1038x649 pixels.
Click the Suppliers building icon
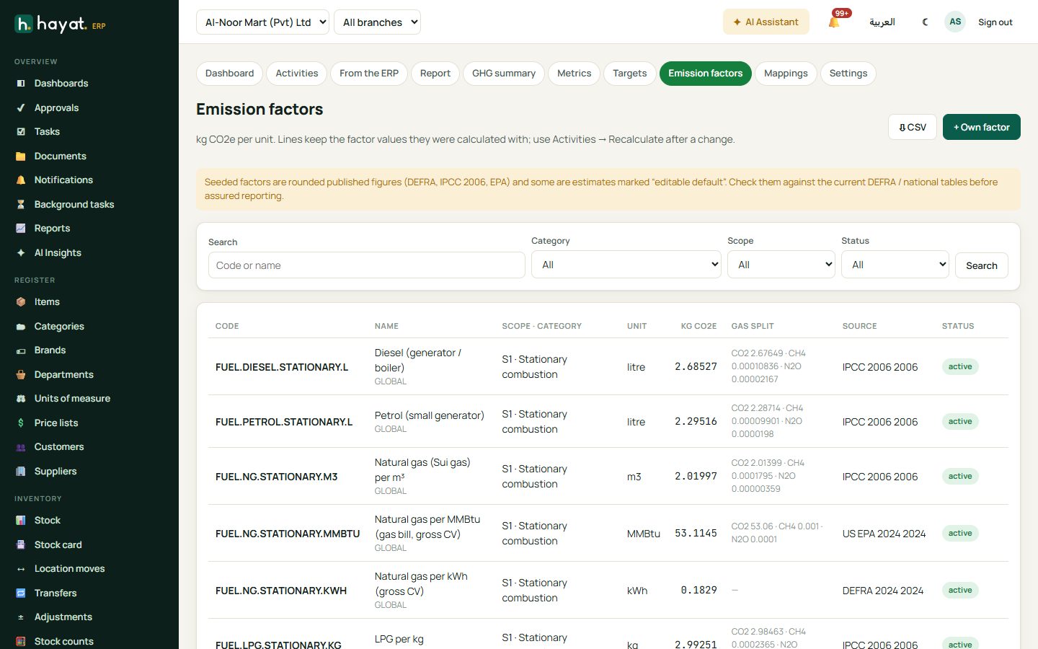point(21,472)
